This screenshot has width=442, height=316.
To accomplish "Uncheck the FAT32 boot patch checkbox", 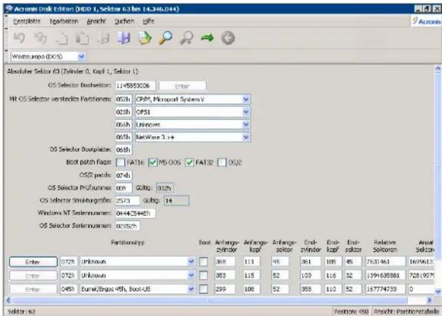I will point(189,162).
